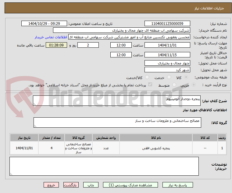232x193 pixels.
Task: Click the response deadline date 1404/11/01 field
Action: click(x=167, y=45)
